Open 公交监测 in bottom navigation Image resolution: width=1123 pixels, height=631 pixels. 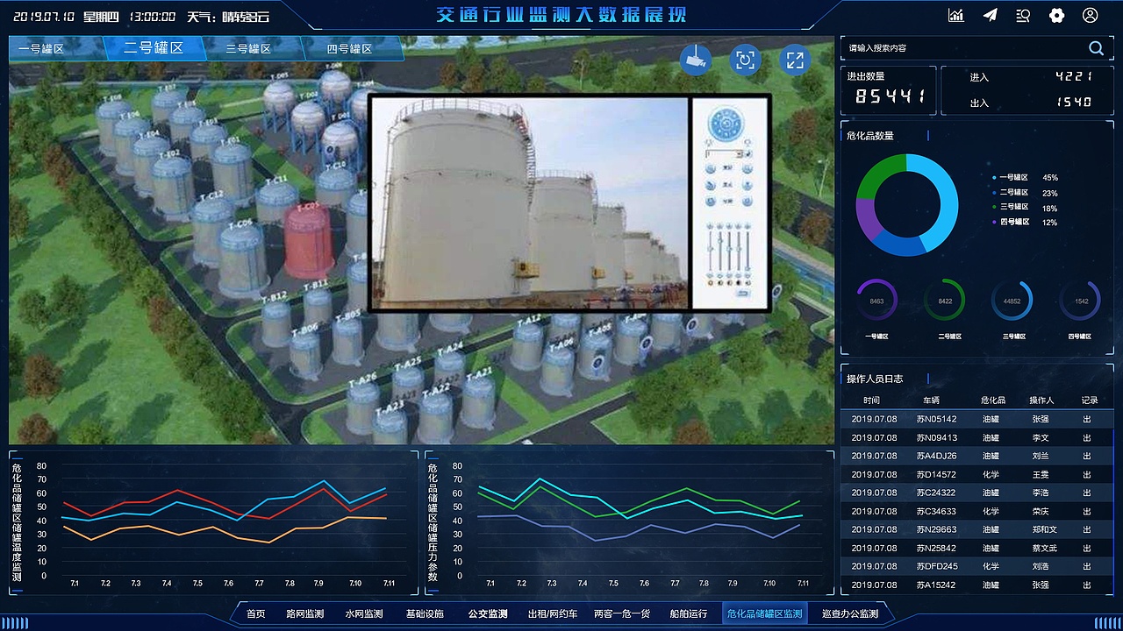[488, 613]
